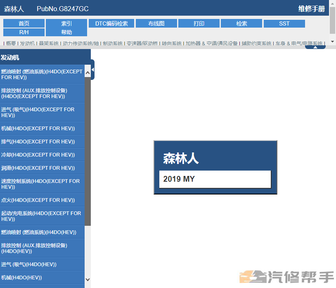Image resolution: width=336 pixels, height=288 pixels.
Task: Open 润滑(H4DO(EXCEPT FOR HEV)) section
Action: click(x=42, y=168)
